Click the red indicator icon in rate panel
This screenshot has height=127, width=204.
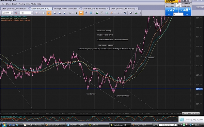[180, 1]
